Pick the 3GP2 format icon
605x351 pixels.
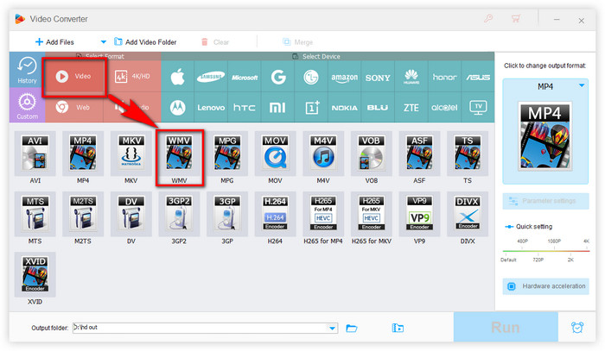[x=179, y=214]
